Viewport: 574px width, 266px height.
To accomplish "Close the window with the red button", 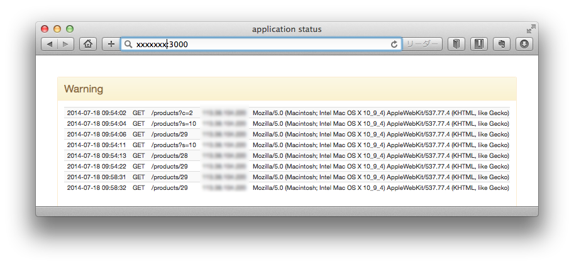I will (x=45, y=29).
